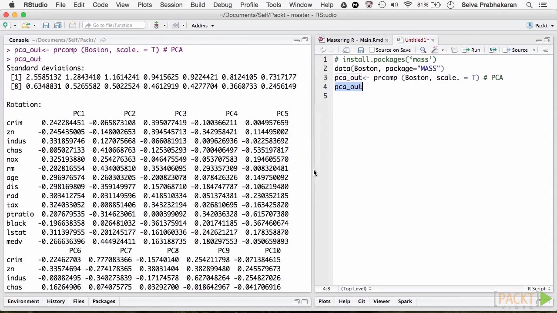Open the Code menu in menu bar
Image resolution: width=557 pixels, height=313 pixels.
(100, 5)
